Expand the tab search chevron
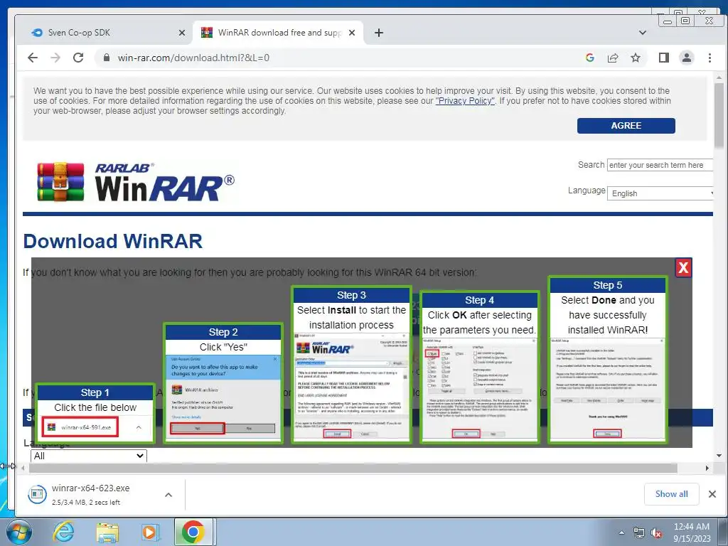 643,33
